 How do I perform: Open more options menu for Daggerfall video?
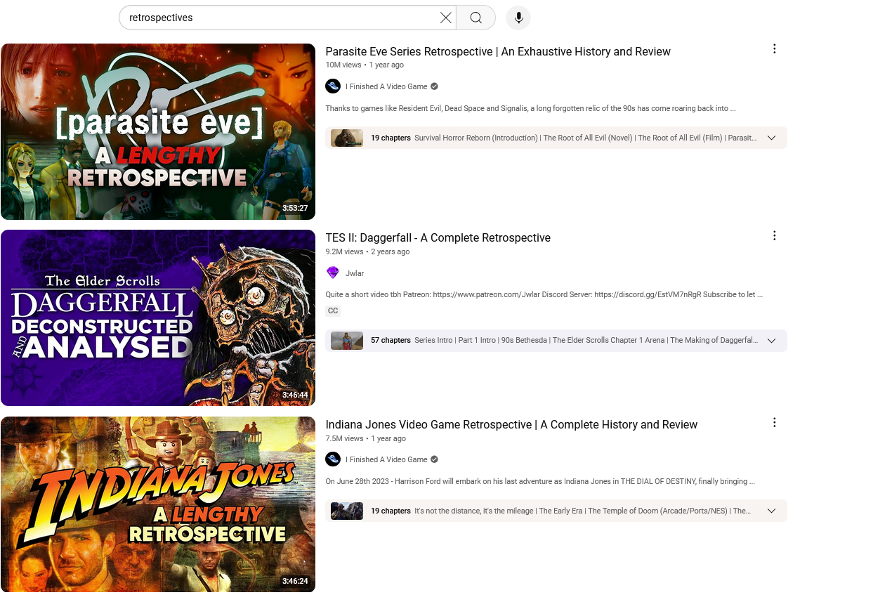pos(775,235)
